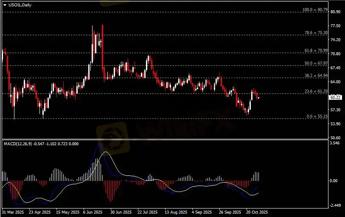Click the 3.546 MACD scale value
The height and width of the screenshot is (217, 345).
pos(335,144)
